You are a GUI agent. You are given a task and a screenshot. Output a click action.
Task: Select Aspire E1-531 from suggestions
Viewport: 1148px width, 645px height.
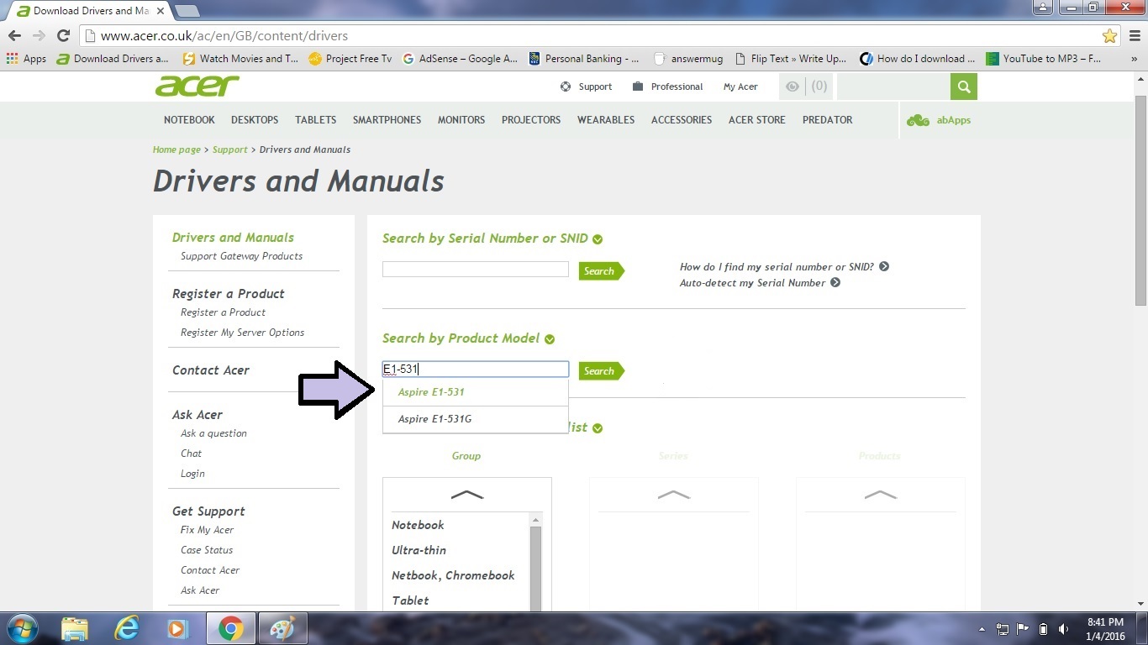(x=476, y=392)
